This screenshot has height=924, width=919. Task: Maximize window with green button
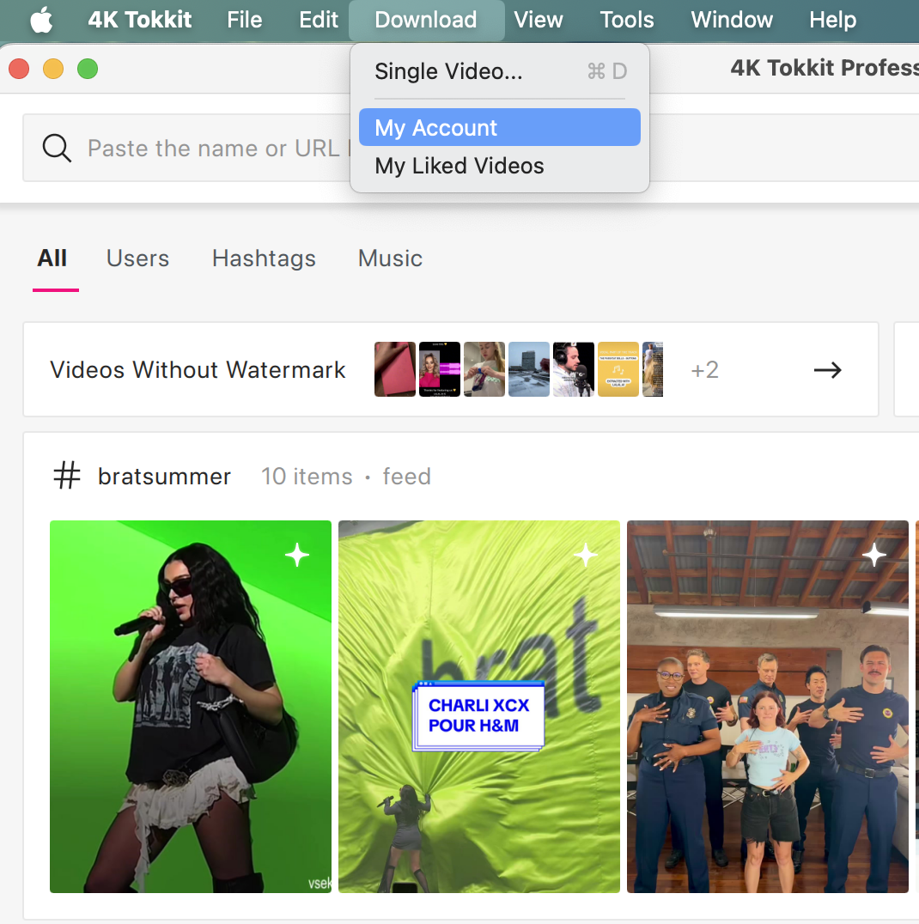[x=88, y=69]
